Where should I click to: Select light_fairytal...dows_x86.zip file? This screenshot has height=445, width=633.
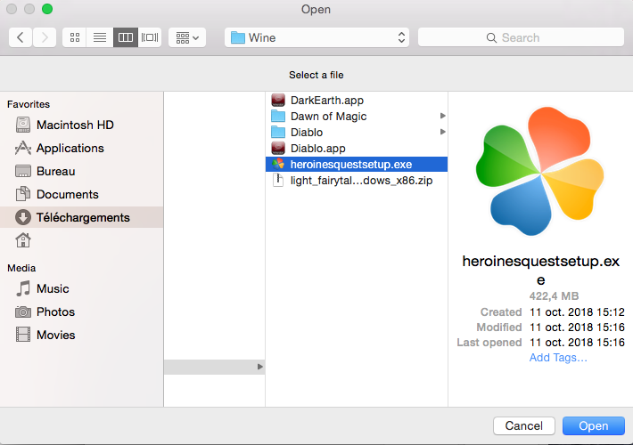[357, 181]
